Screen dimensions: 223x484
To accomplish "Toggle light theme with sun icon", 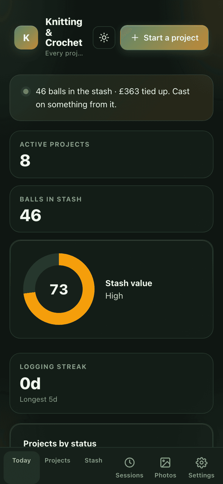I will click(x=104, y=38).
